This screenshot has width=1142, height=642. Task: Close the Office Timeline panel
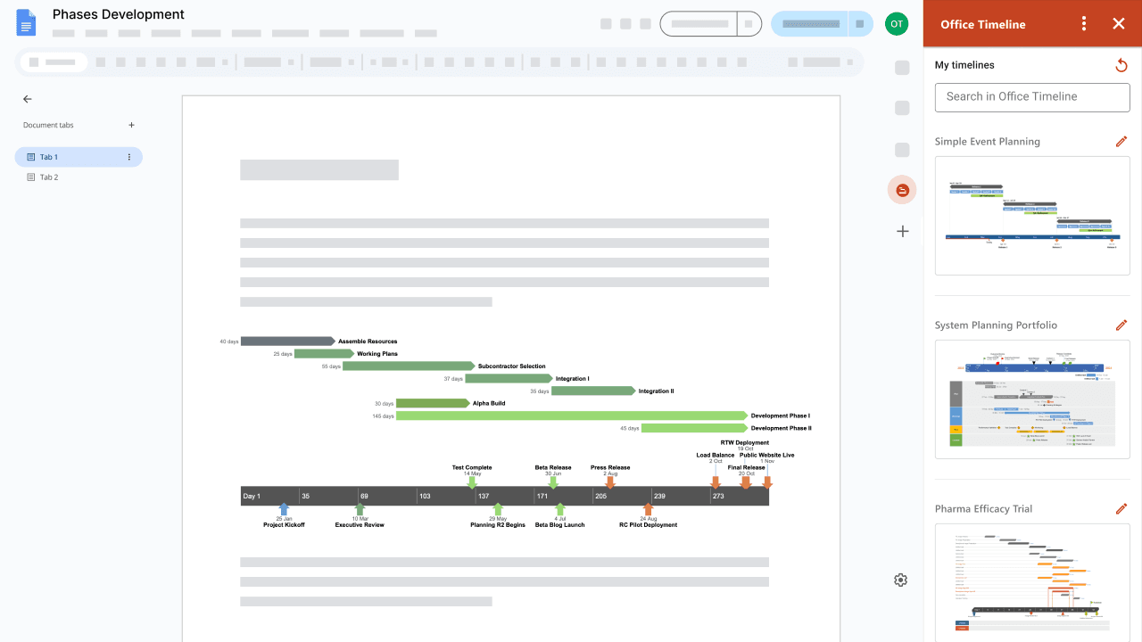pyautogui.click(x=1119, y=23)
